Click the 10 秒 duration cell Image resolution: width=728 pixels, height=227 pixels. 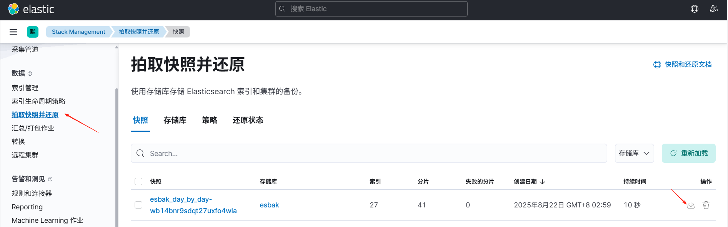(x=632, y=205)
